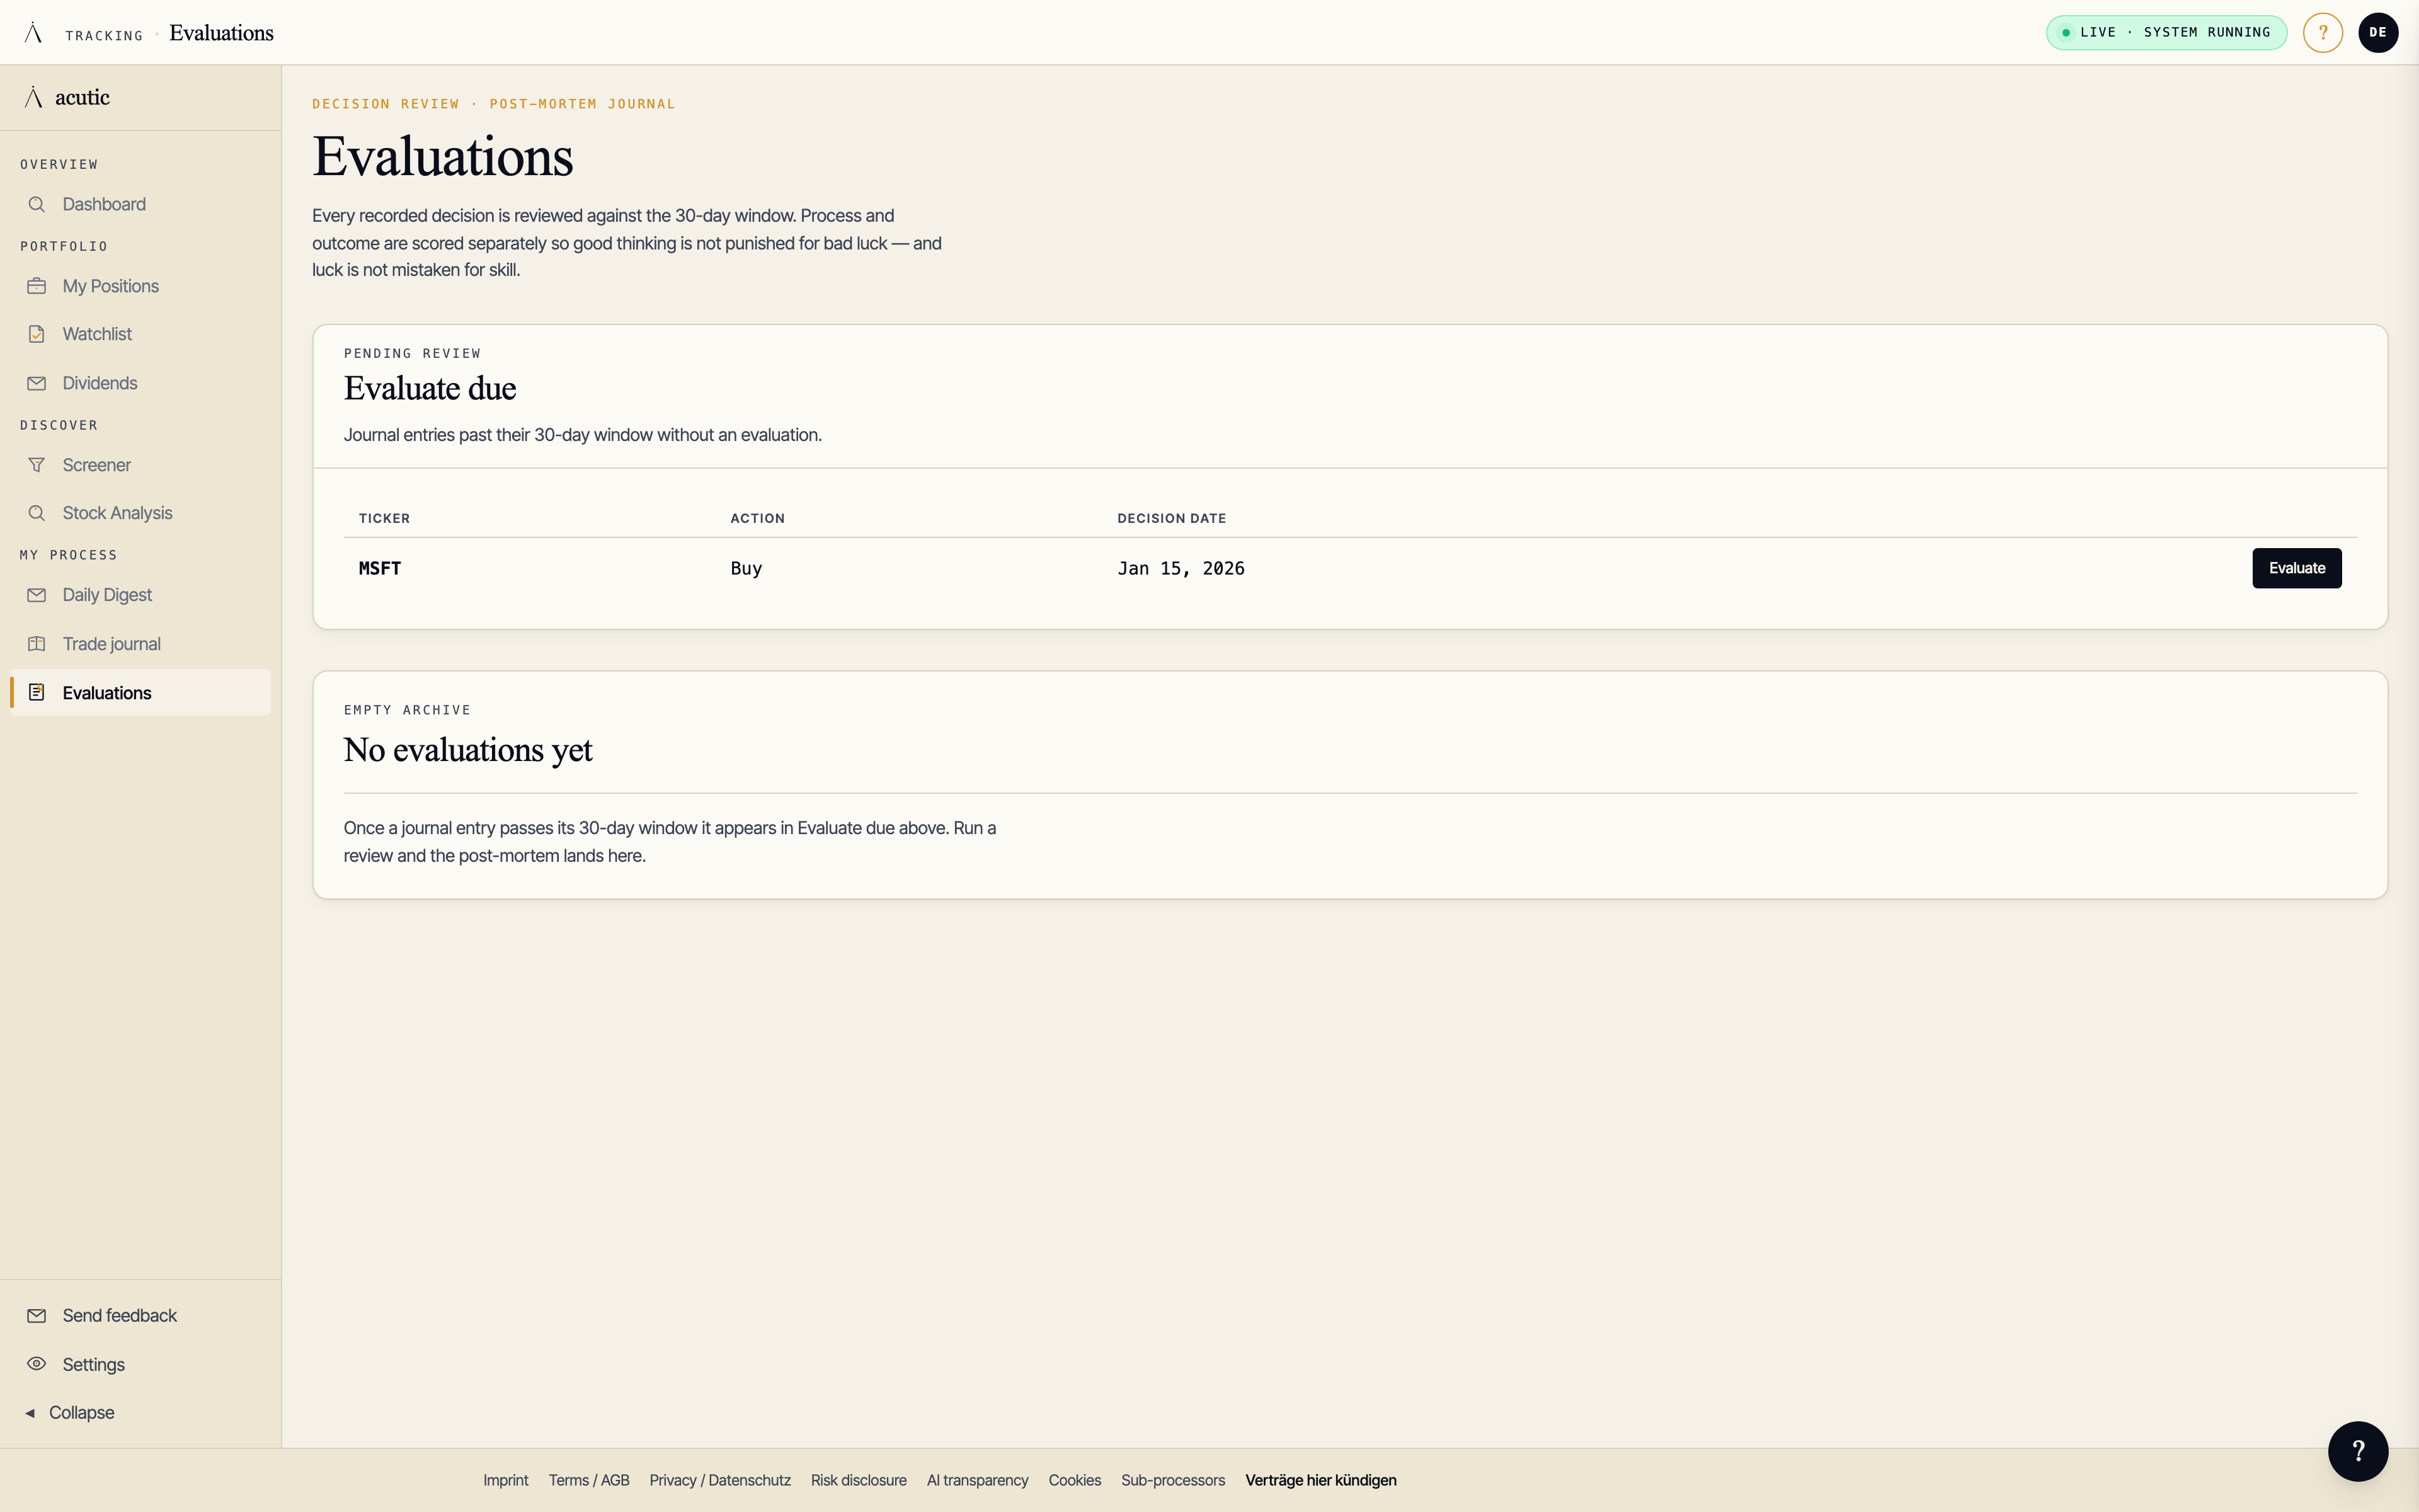Click the acutic logo mark in the sidebar

[x=33, y=97]
